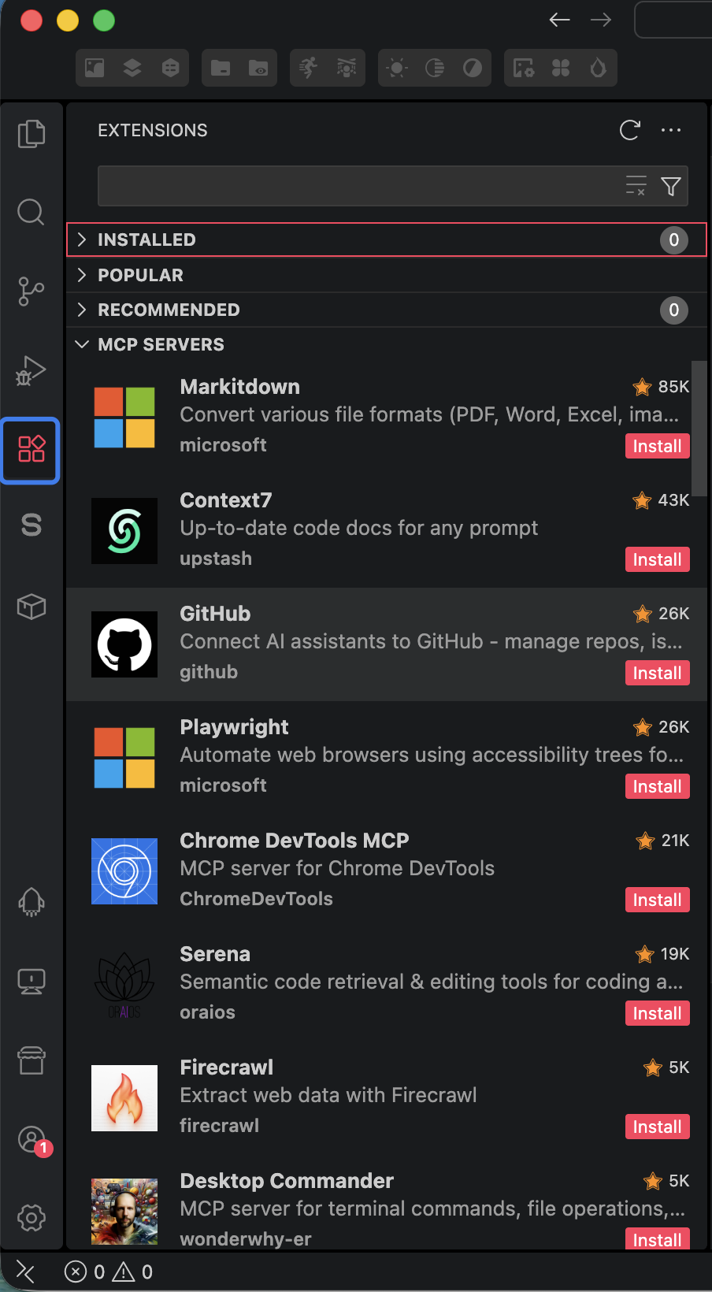Click the folder with eye icon in toolbar
The image size is (712, 1292).
[x=258, y=69]
